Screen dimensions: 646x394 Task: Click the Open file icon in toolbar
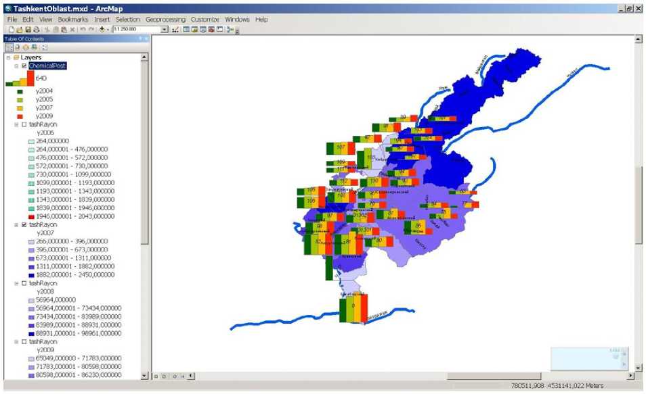[20, 30]
